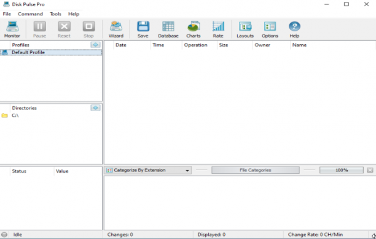Viewport: 376px width, 239px height.
Task: Click Change Rate: 0 CH/Min text
Action: (x=315, y=235)
